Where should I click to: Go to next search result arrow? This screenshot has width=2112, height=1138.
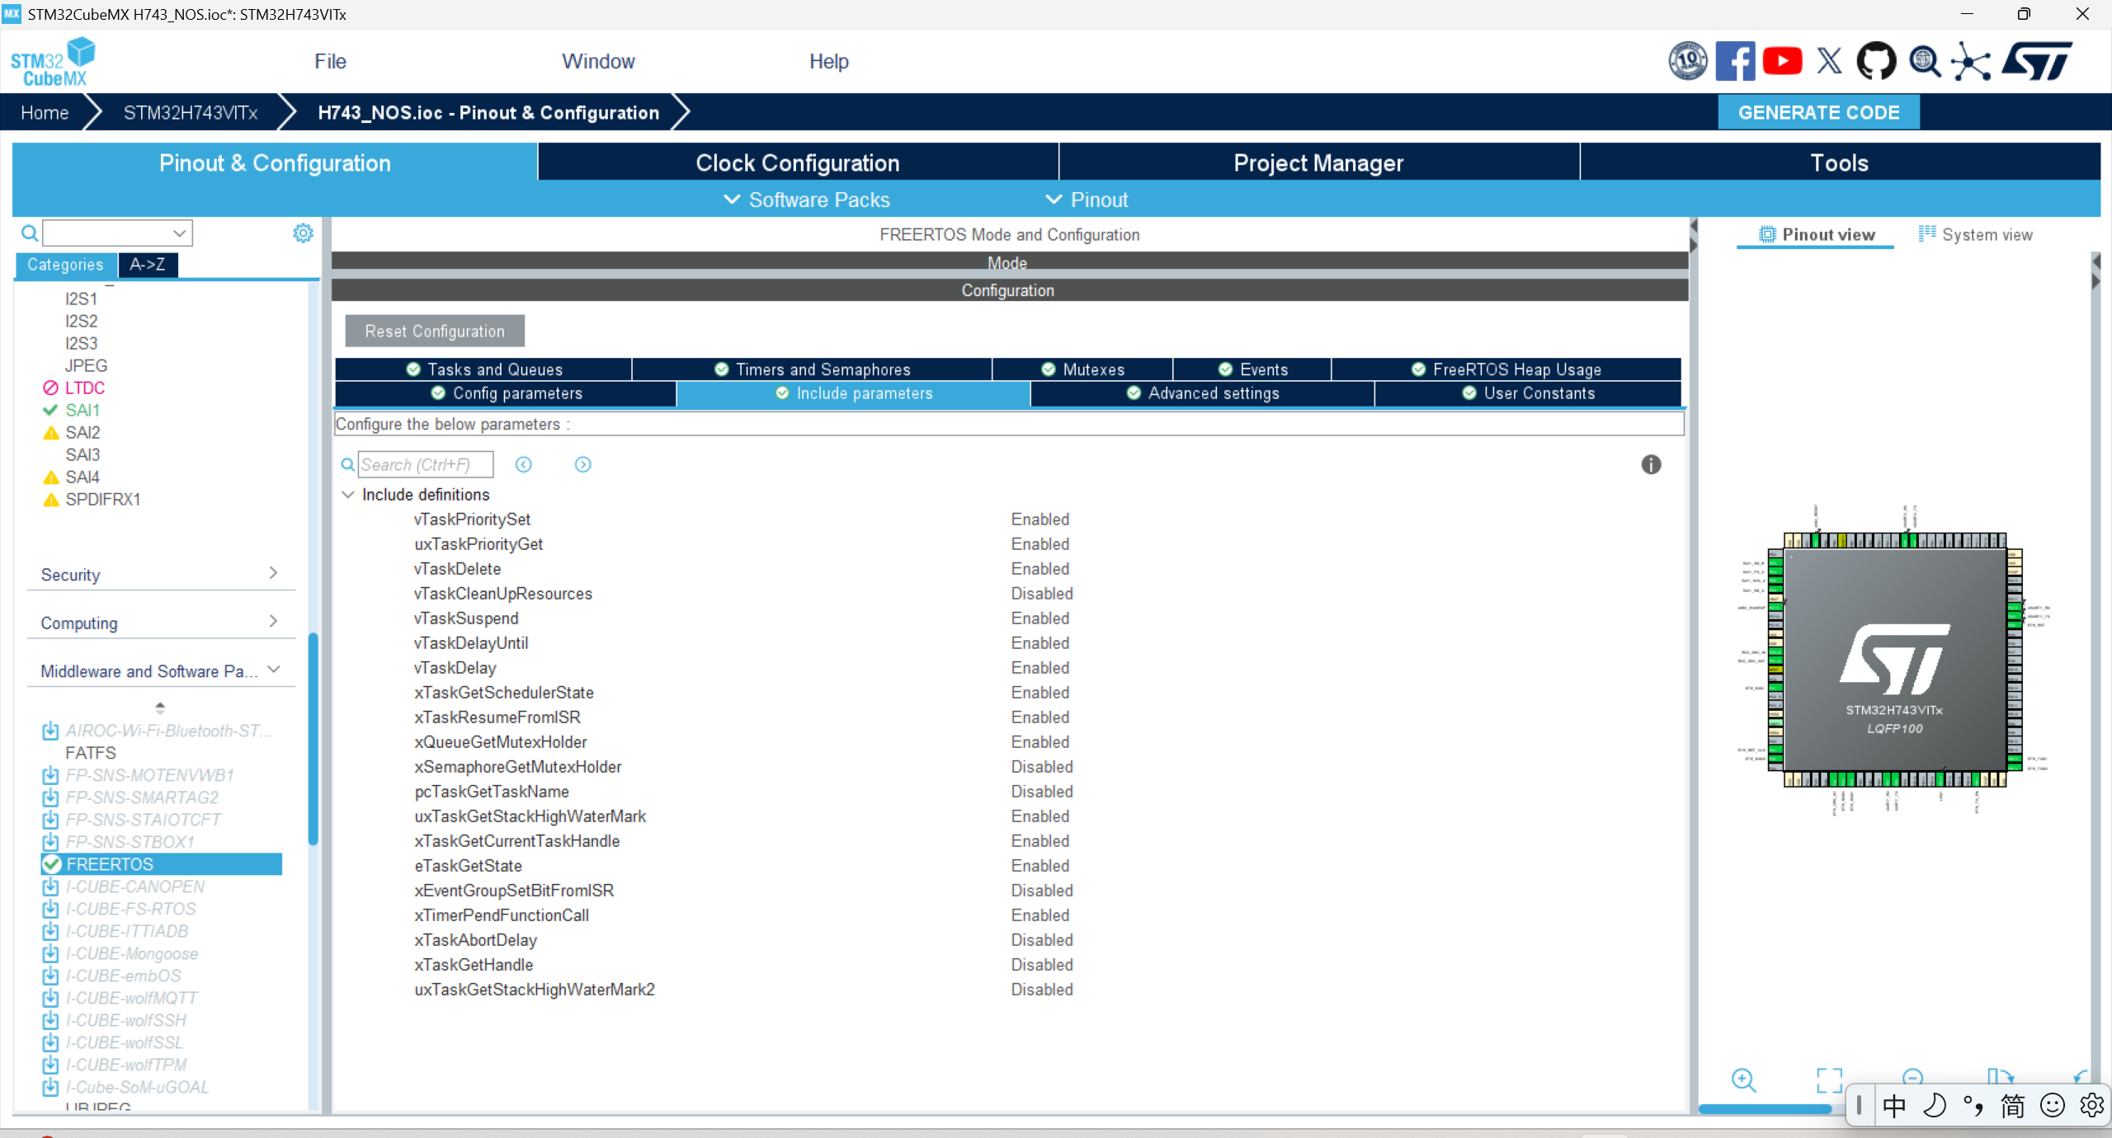[x=582, y=464]
